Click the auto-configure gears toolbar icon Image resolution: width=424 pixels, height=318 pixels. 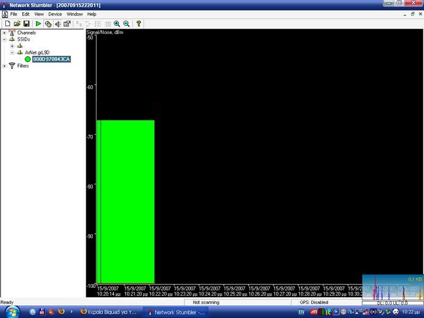point(48,24)
